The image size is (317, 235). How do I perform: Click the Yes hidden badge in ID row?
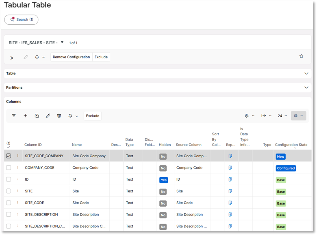(x=163, y=180)
